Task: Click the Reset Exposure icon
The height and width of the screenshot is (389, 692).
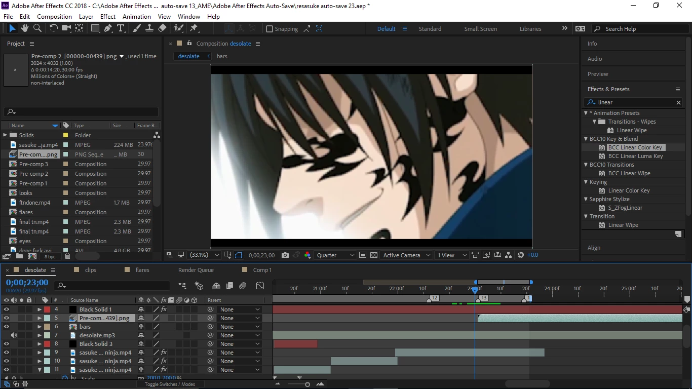Action: (x=521, y=255)
